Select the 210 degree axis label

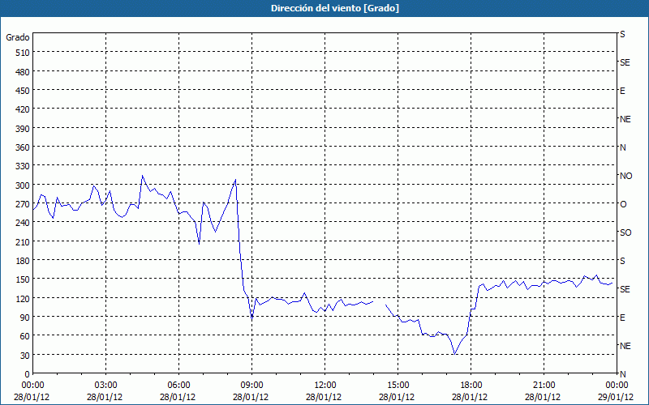[23, 241]
